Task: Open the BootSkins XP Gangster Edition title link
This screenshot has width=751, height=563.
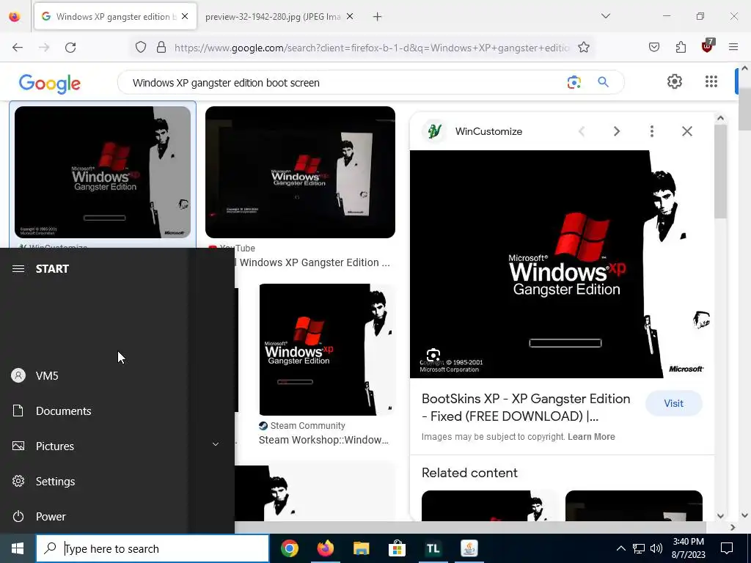Action: (x=526, y=408)
